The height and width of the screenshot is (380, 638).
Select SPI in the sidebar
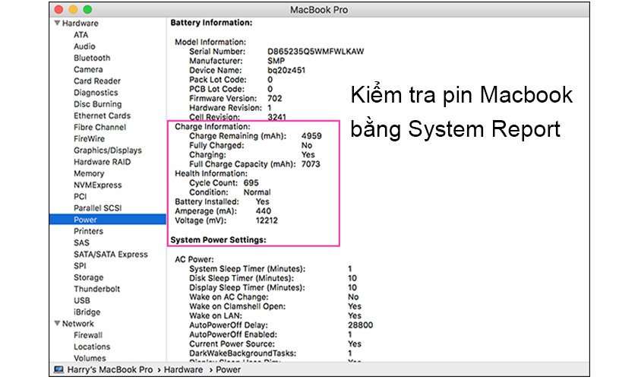(81, 266)
